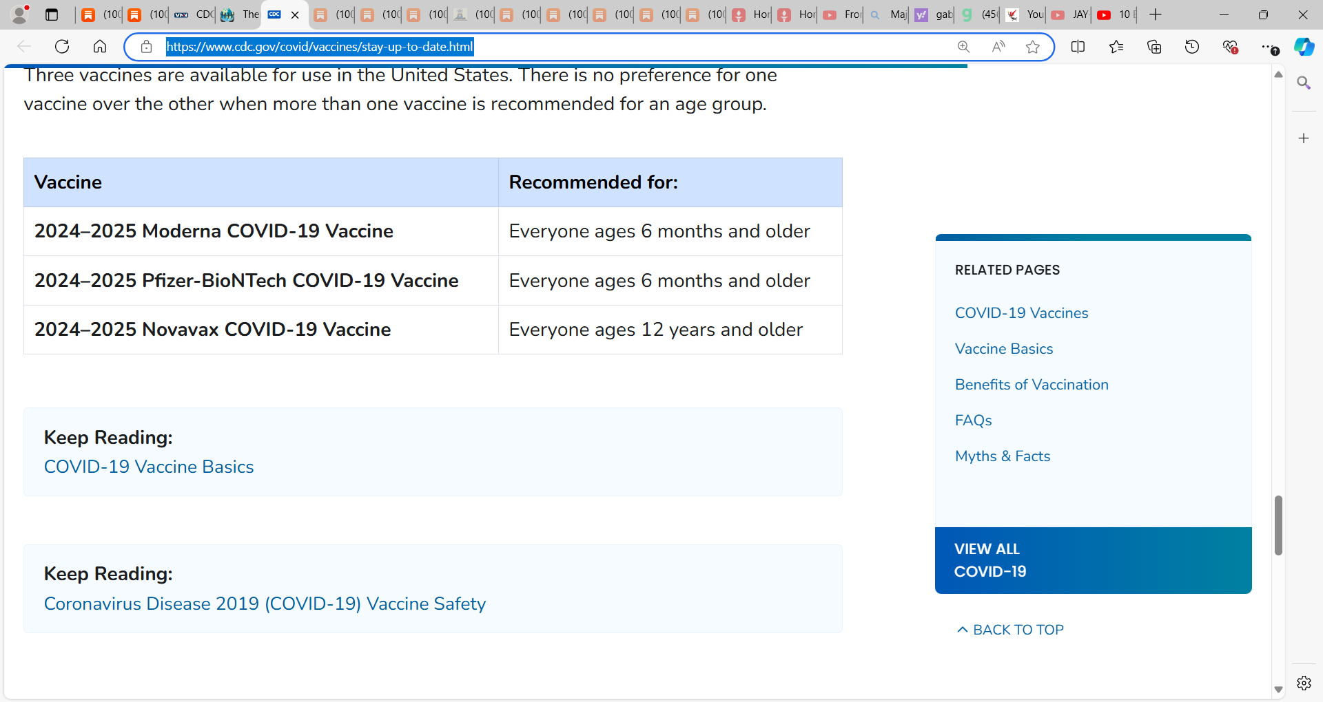Image resolution: width=1323 pixels, height=702 pixels.
Task: Click the 'RELATED PAGES' heading
Action: pos(1007,270)
